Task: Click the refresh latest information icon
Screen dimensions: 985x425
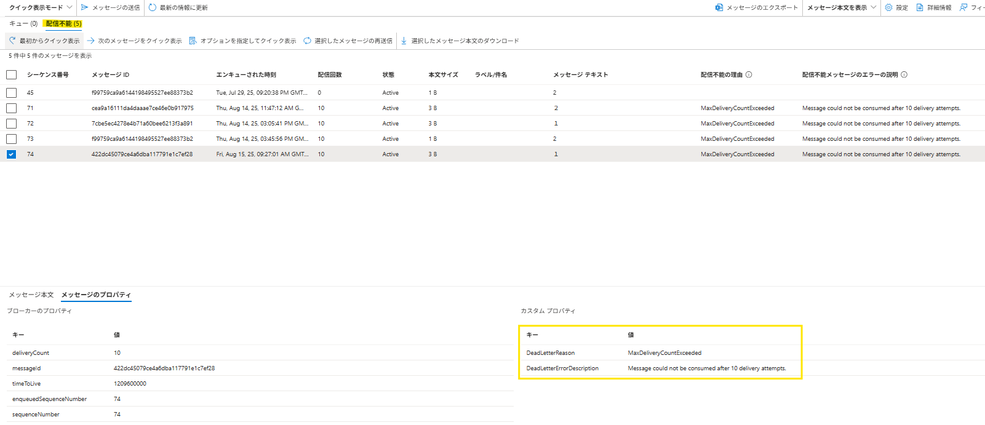Action: [x=153, y=7]
